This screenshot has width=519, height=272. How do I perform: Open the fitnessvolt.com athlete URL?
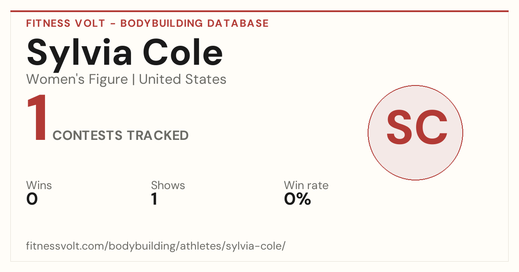156,247
